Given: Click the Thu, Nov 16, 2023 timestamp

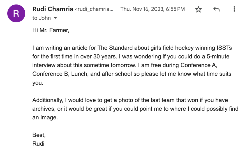Looking at the screenshot, I should (152, 9).
